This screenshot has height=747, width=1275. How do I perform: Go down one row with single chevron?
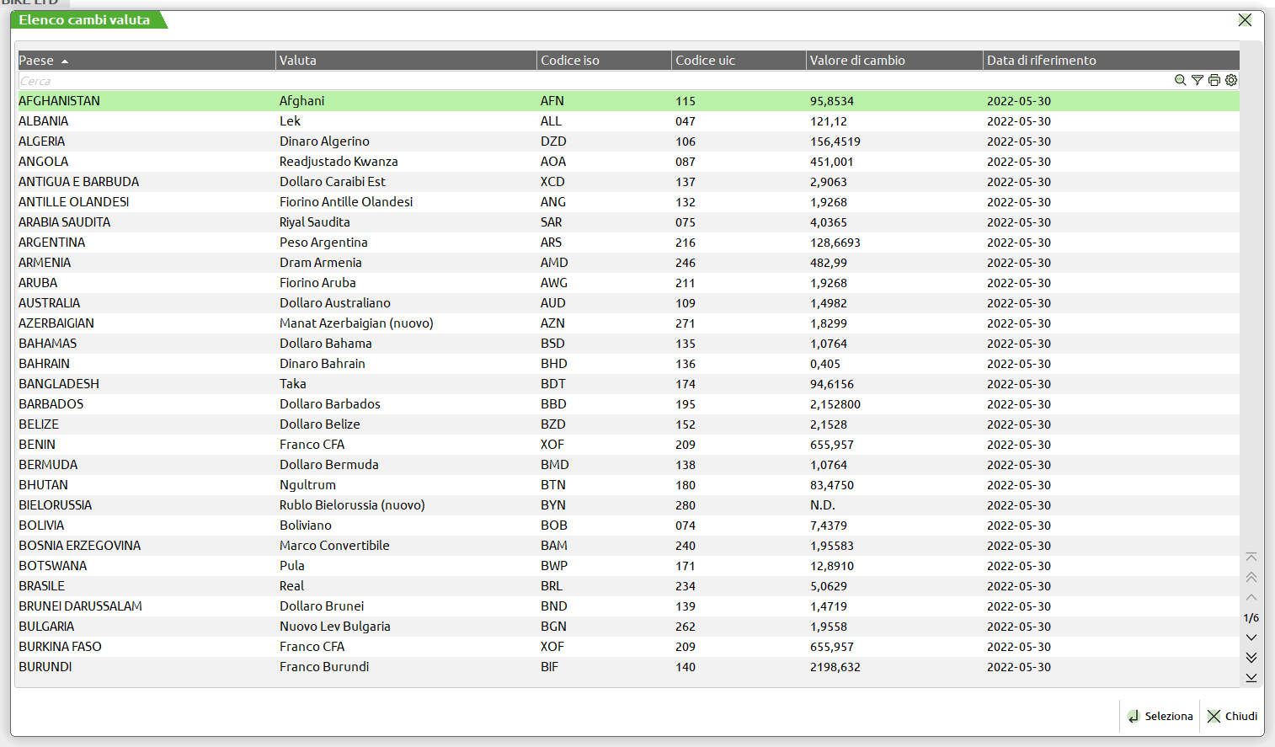coord(1251,638)
